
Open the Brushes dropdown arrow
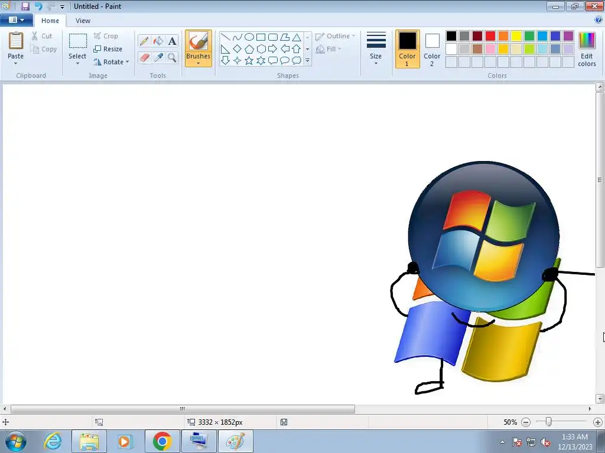[x=198, y=63]
